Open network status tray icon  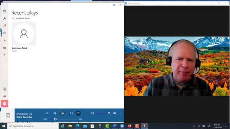[199, 126]
